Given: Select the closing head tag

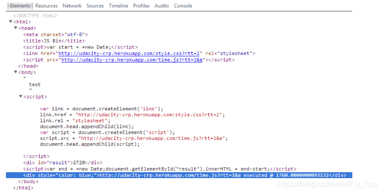Looking at the screenshot, I should pyautogui.click(x=28, y=66).
